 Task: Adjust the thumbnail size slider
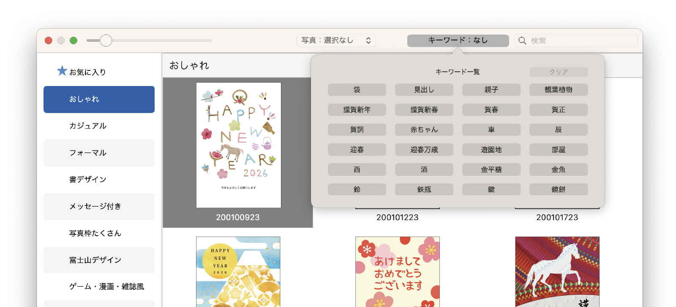coord(106,40)
